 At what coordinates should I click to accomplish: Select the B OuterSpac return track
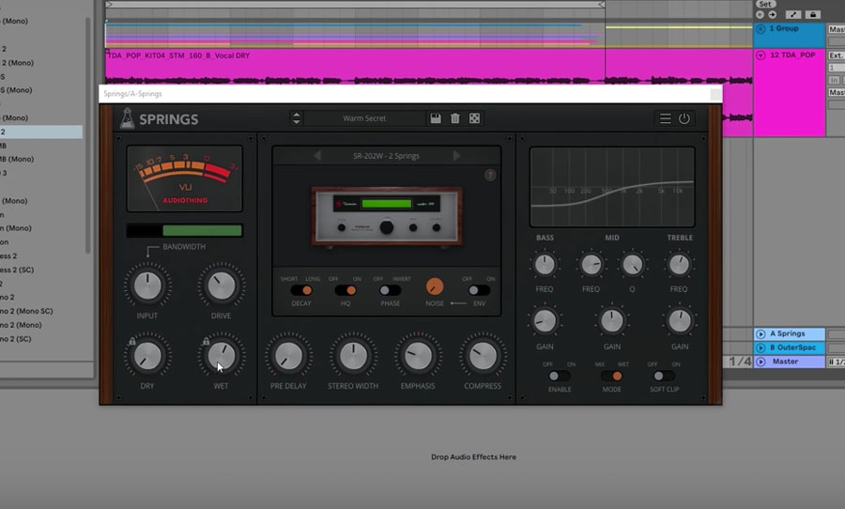(790, 347)
